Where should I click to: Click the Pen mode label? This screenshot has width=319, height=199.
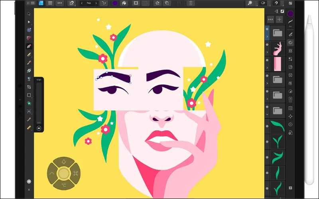tap(89, 3)
